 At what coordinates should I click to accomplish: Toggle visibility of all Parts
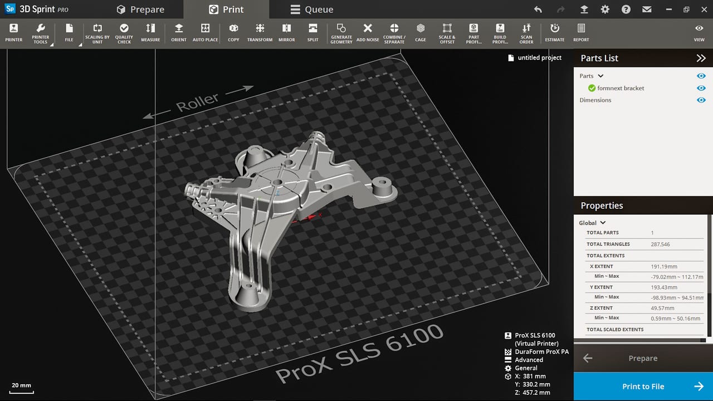click(701, 76)
